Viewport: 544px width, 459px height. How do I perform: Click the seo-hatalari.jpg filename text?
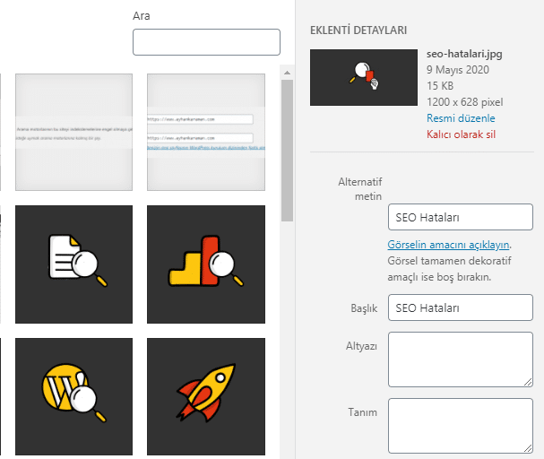click(x=464, y=54)
